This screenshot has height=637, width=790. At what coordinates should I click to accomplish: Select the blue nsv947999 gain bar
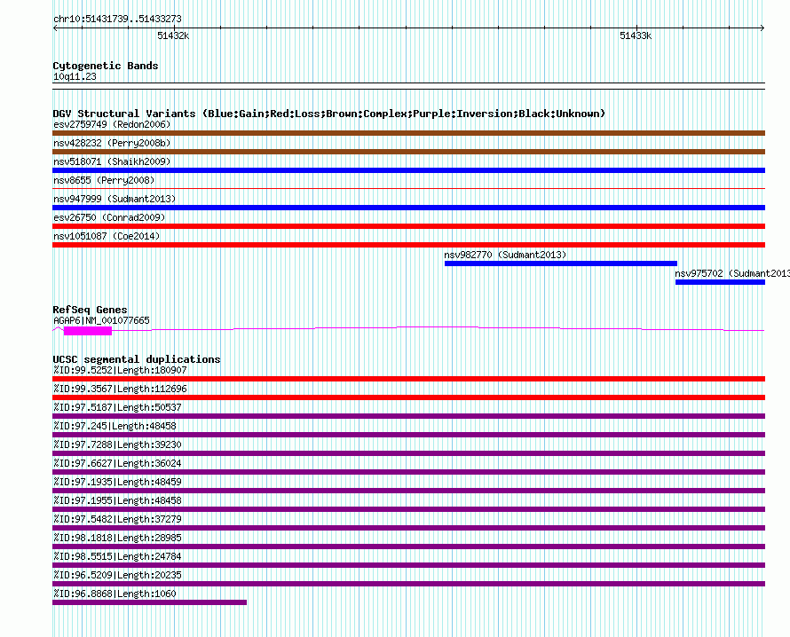(408, 208)
